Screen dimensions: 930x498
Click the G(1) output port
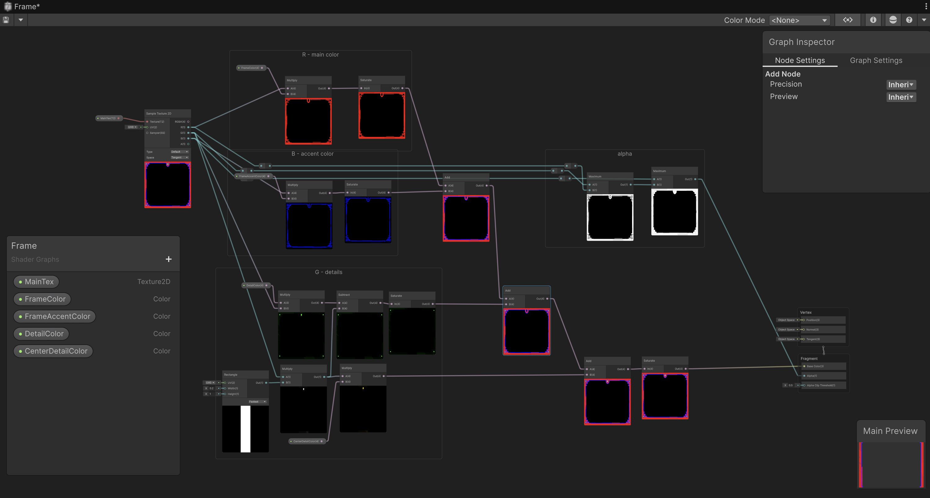click(x=188, y=133)
